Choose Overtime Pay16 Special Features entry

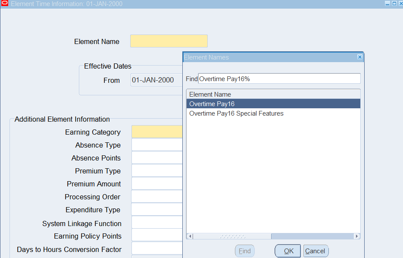tap(236, 113)
